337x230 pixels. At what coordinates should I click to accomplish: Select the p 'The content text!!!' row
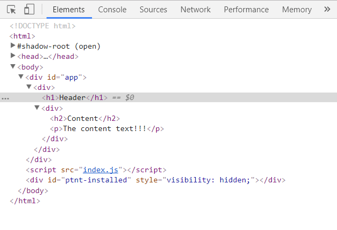pos(107,129)
